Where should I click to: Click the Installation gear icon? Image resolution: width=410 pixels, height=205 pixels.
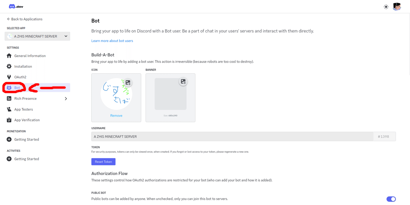[x=9, y=66]
